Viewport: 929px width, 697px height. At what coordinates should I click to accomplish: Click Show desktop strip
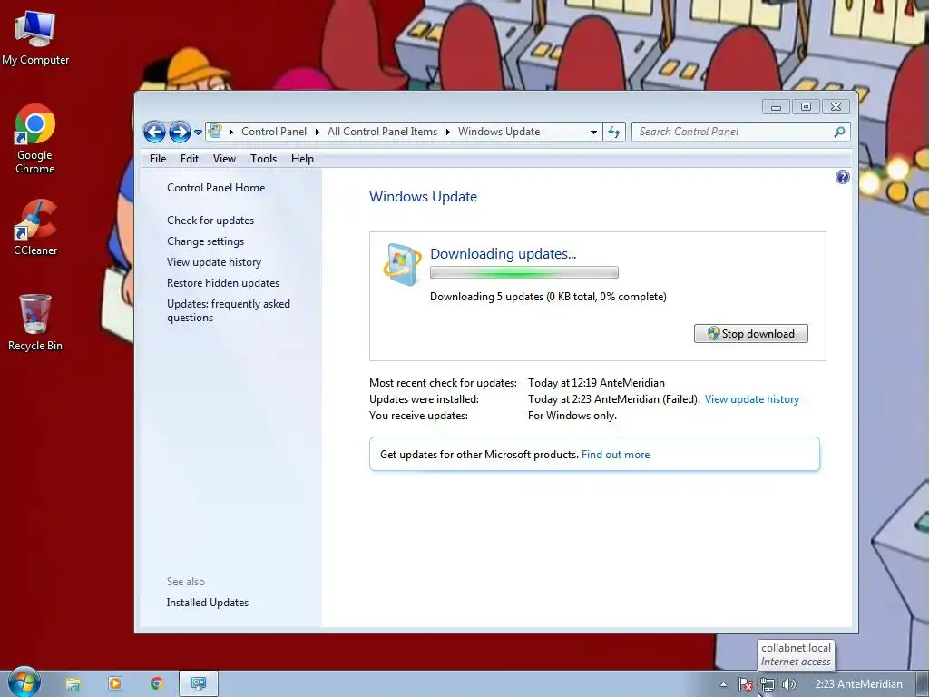click(923, 684)
